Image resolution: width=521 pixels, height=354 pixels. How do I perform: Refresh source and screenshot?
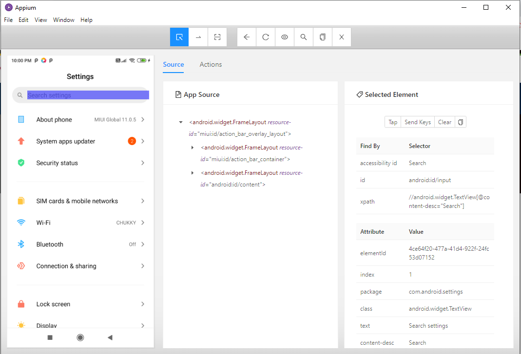tap(266, 37)
